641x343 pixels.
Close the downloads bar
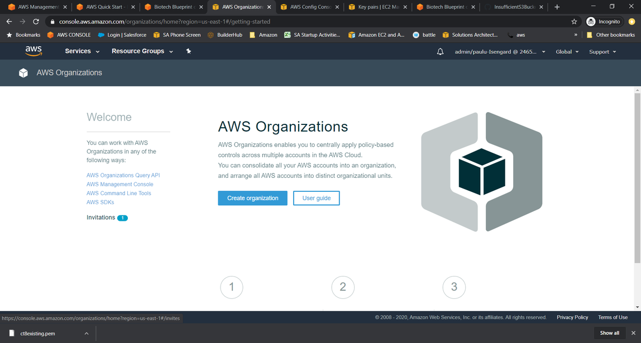coord(633,333)
